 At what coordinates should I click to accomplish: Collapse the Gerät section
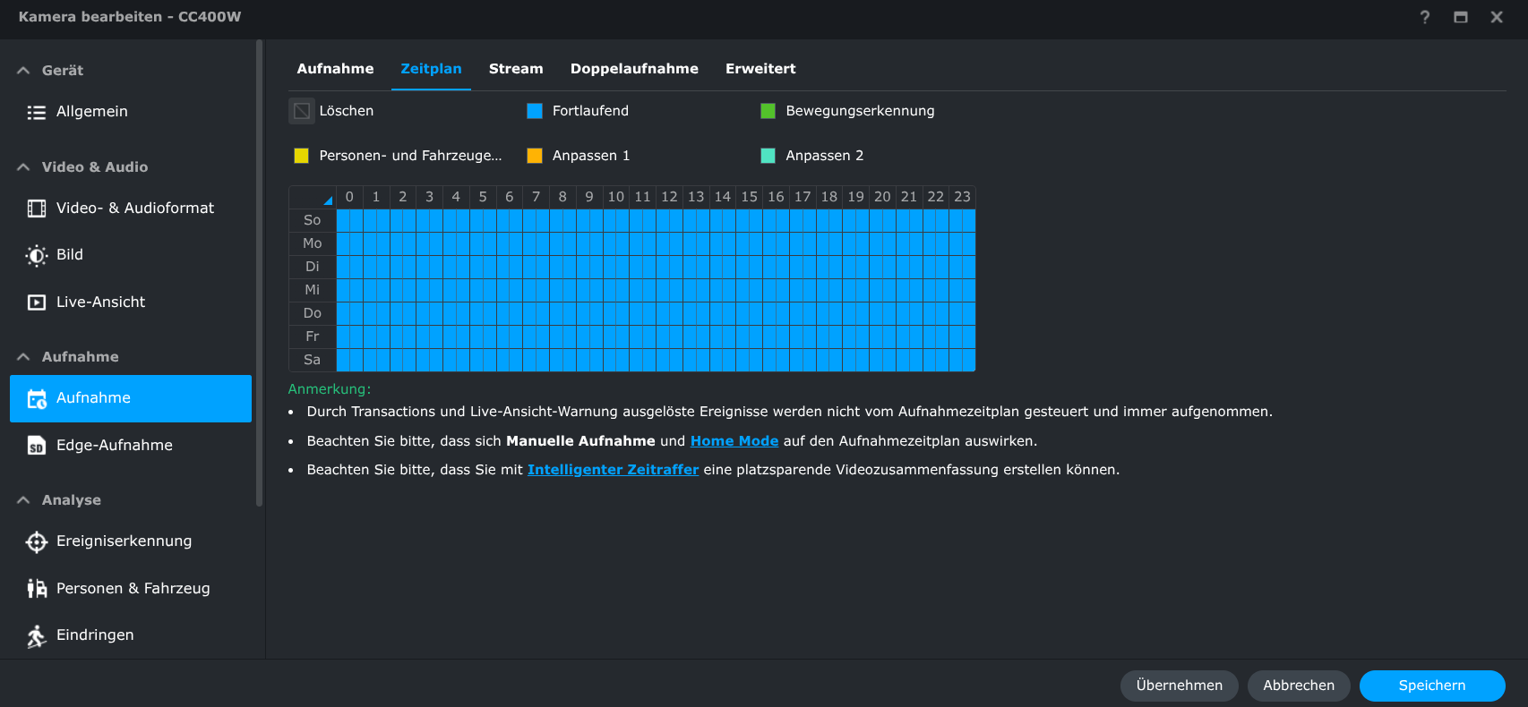(23, 71)
